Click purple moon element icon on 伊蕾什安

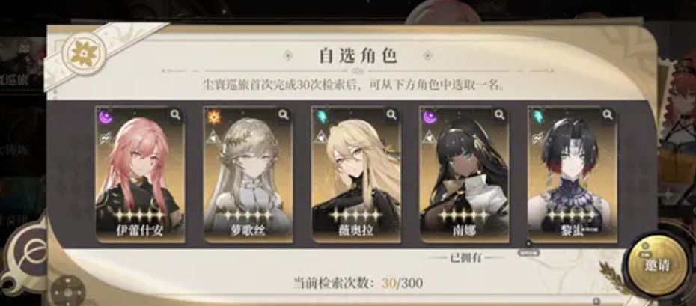point(106,117)
